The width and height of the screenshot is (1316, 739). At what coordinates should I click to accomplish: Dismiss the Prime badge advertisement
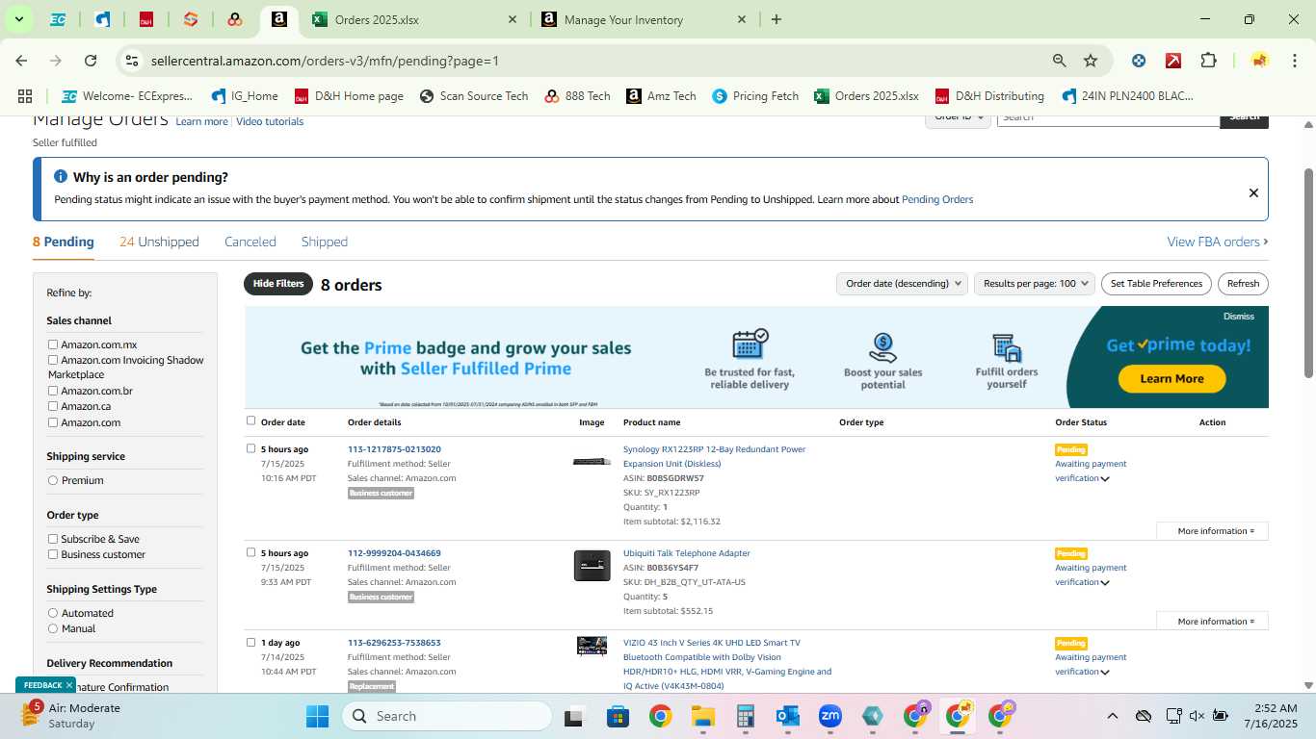(1239, 317)
